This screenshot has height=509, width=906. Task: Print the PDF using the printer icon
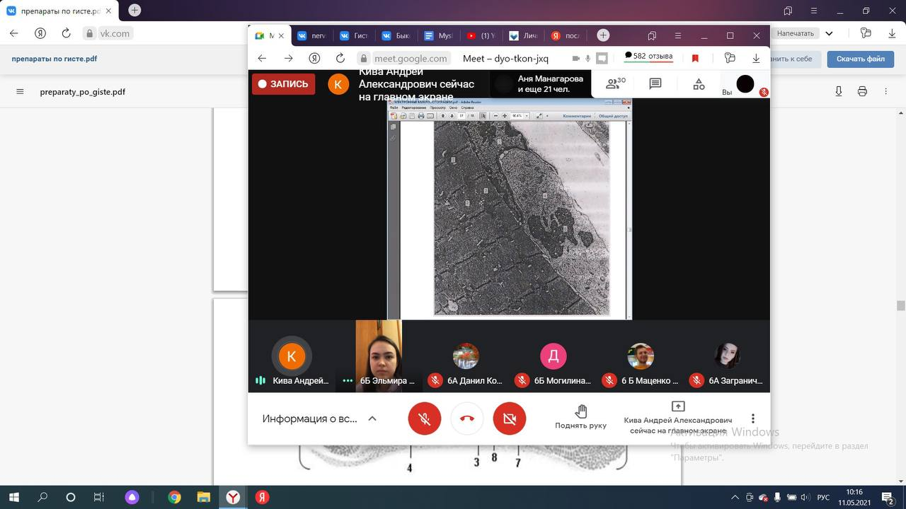862,91
